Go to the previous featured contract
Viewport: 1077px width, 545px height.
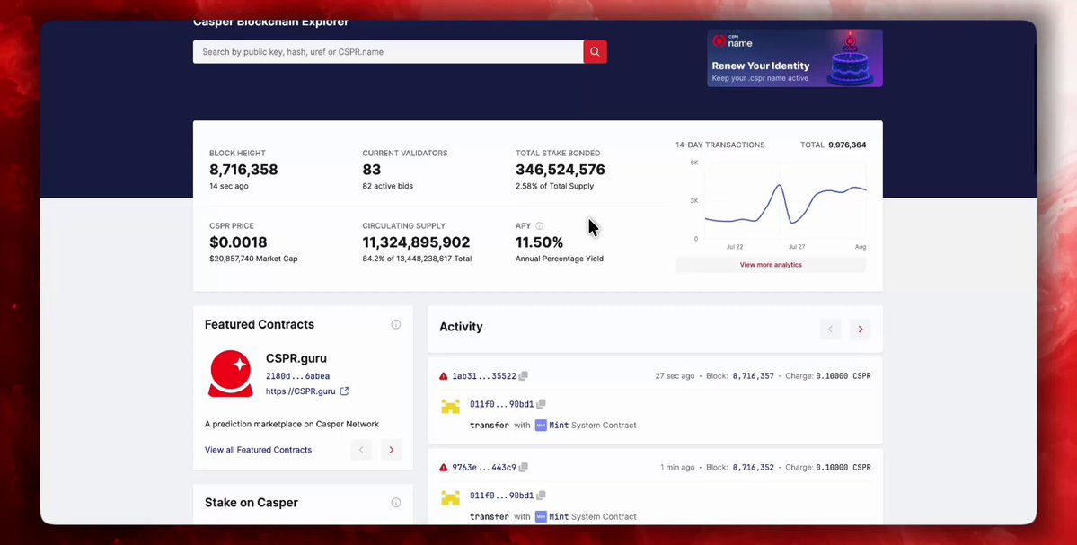click(x=361, y=450)
